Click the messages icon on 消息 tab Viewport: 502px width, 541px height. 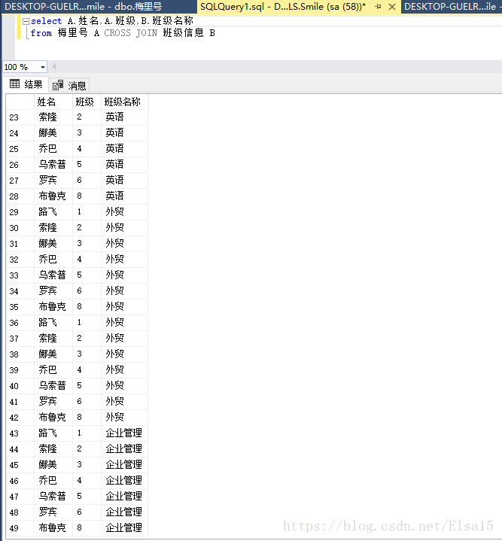point(58,85)
